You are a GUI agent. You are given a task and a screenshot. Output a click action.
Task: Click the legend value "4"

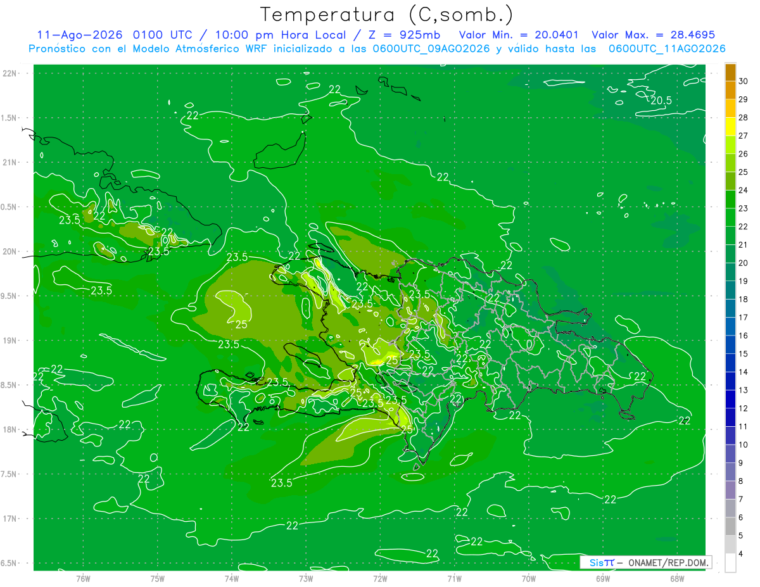coord(742,554)
